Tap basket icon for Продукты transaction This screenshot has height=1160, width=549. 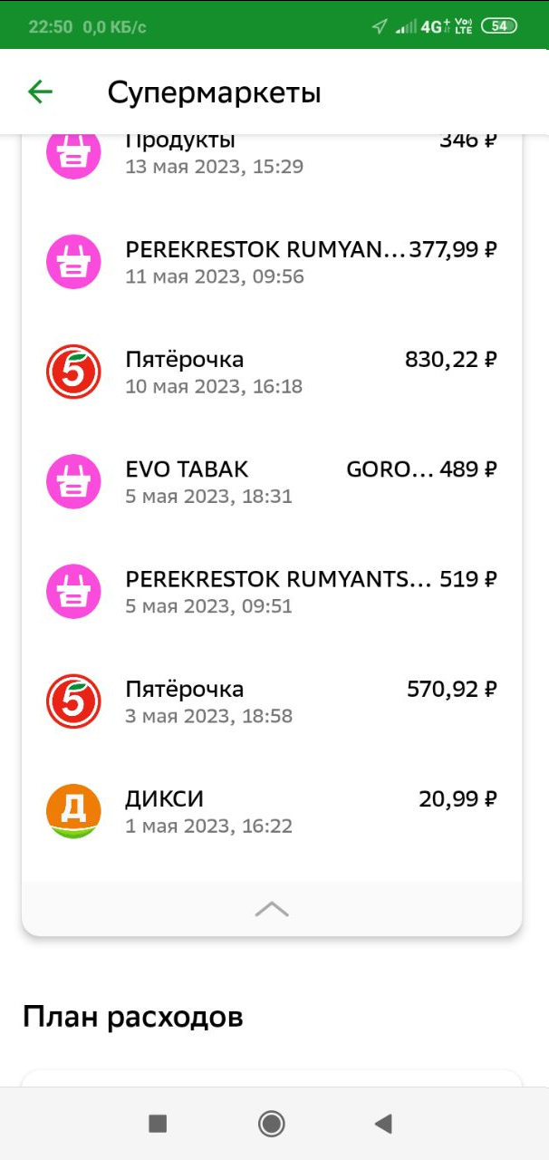73,154
